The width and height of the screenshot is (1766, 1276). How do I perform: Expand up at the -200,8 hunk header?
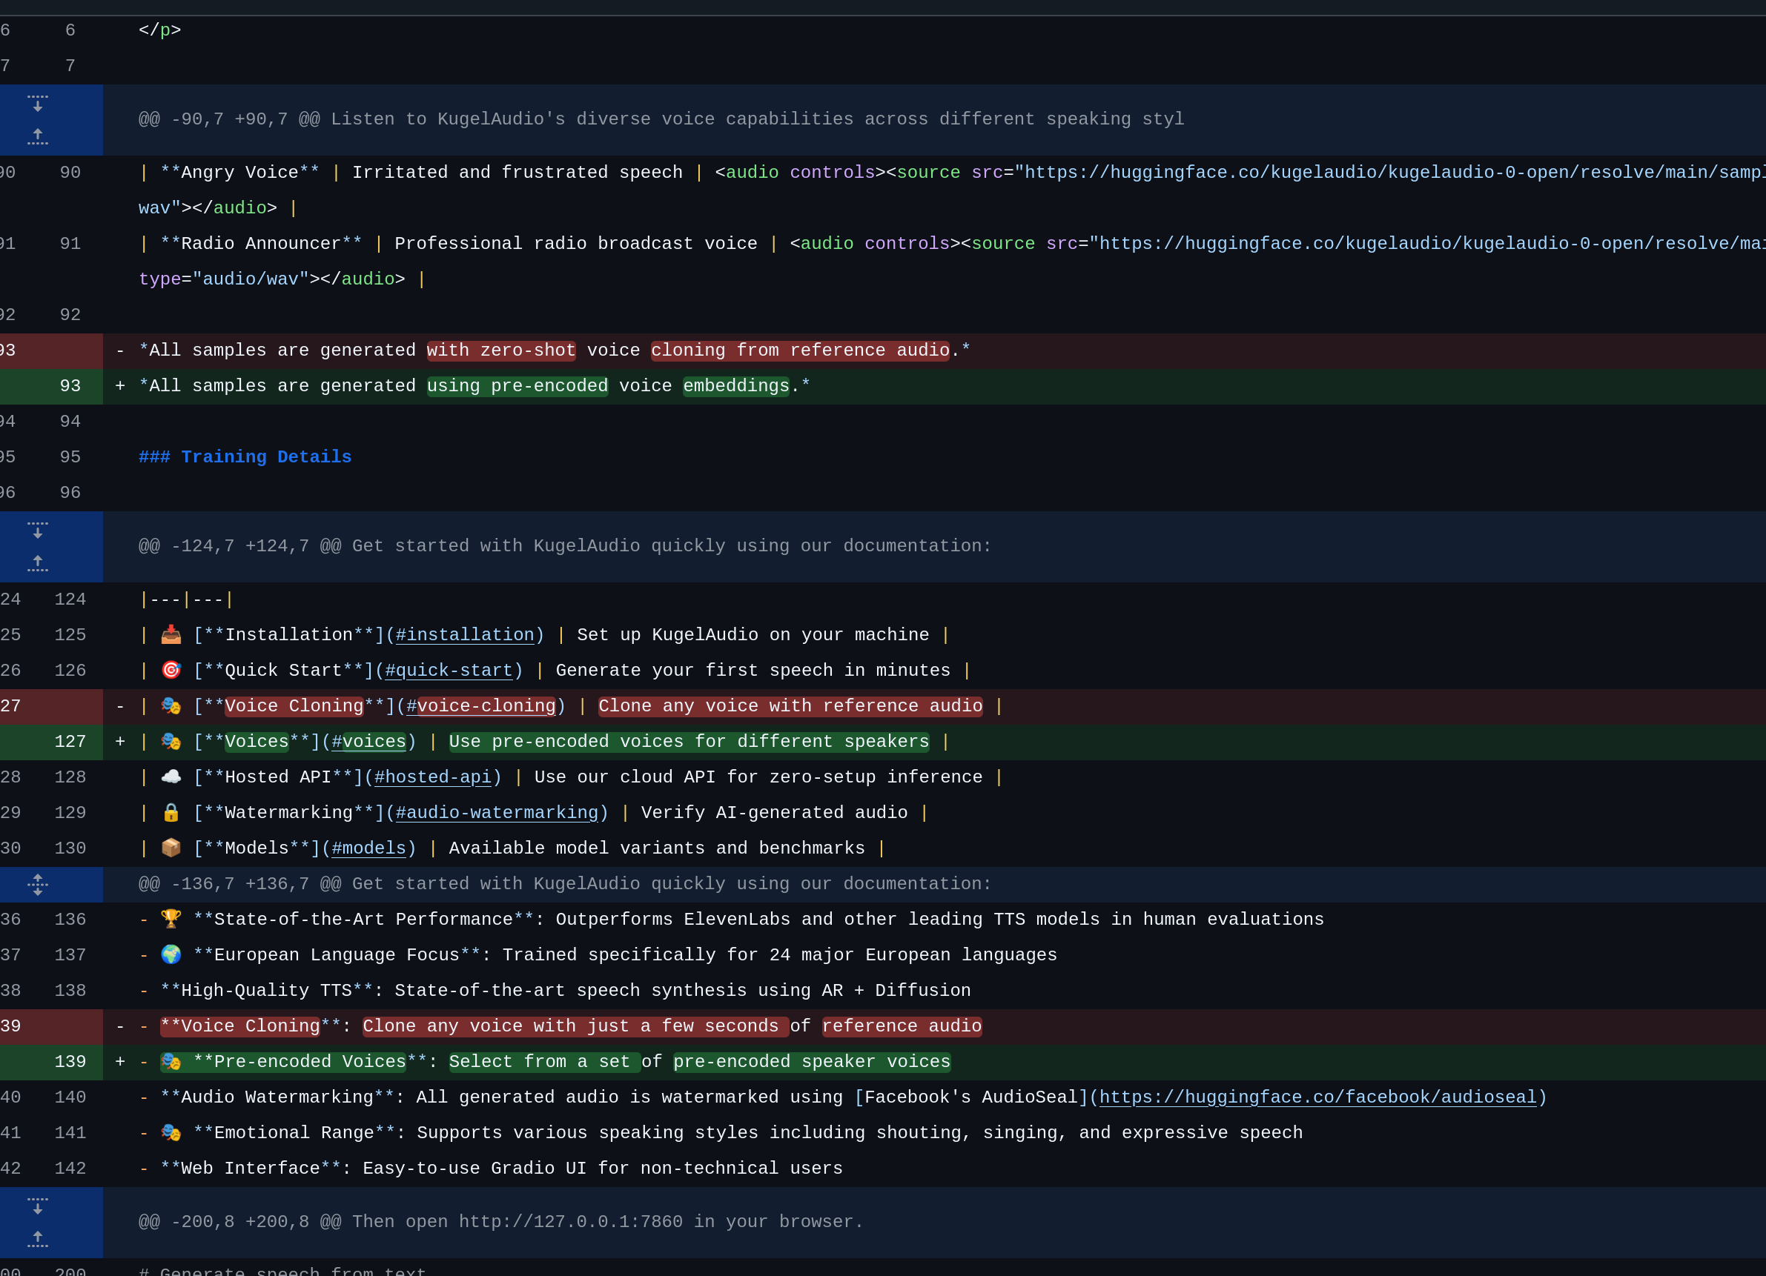[x=37, y=1239]
